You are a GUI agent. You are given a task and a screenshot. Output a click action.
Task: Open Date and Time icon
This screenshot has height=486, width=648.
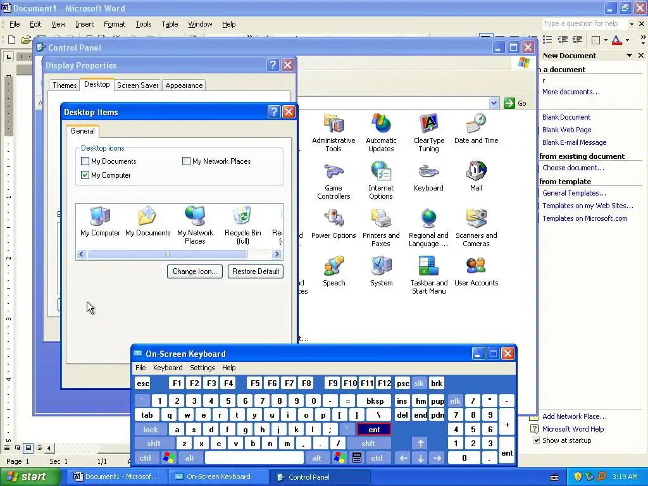tap(476, 129)
